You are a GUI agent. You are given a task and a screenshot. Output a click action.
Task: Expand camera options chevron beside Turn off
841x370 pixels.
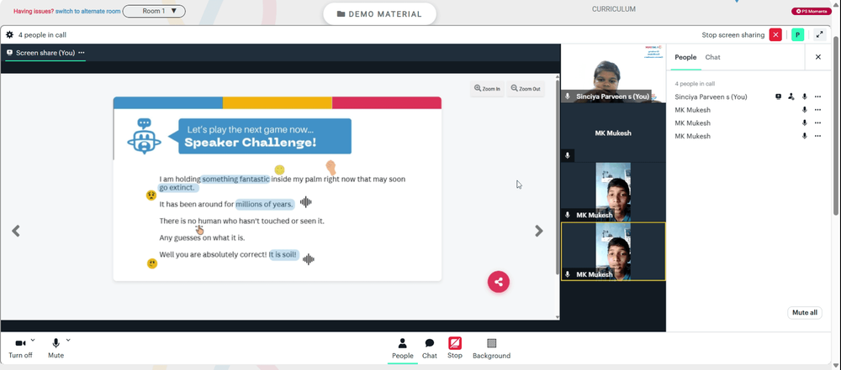click(x=33, y=340)
